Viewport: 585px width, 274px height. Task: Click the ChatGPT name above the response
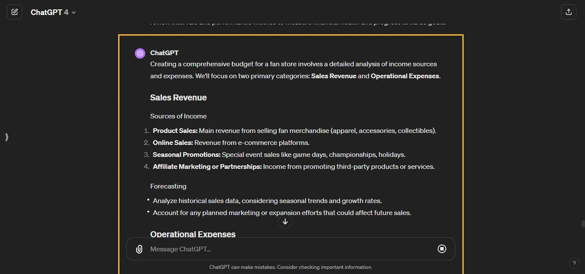(x=164, y=53)
